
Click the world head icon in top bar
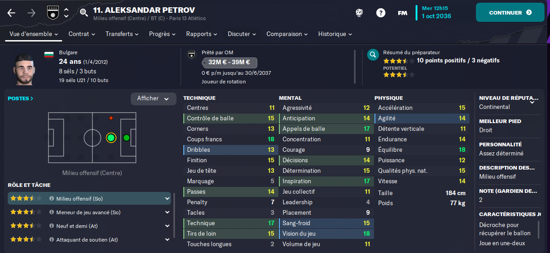(x=359, y=13)
